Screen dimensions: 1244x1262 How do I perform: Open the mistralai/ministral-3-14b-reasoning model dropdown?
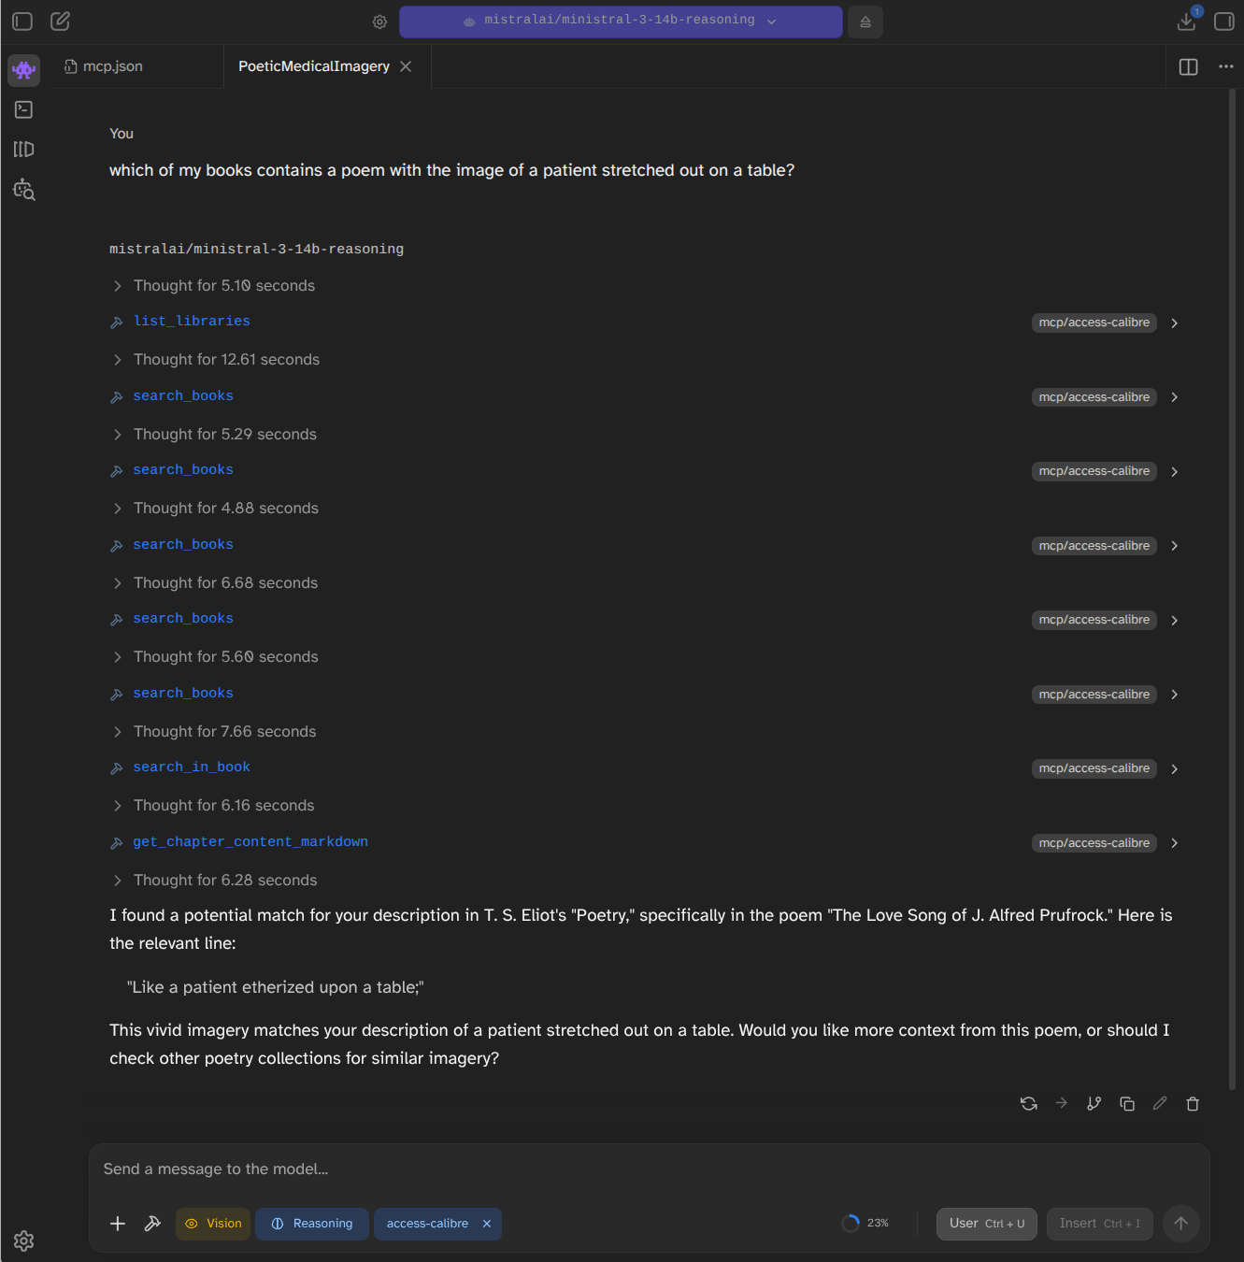(x=621, y=22)
